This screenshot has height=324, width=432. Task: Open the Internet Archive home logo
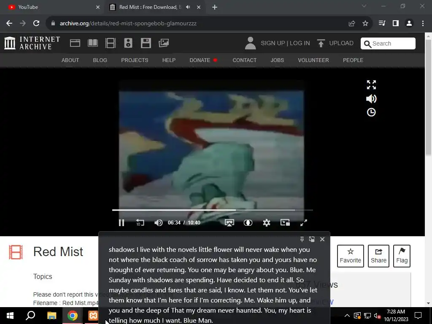tap(32, 43)
